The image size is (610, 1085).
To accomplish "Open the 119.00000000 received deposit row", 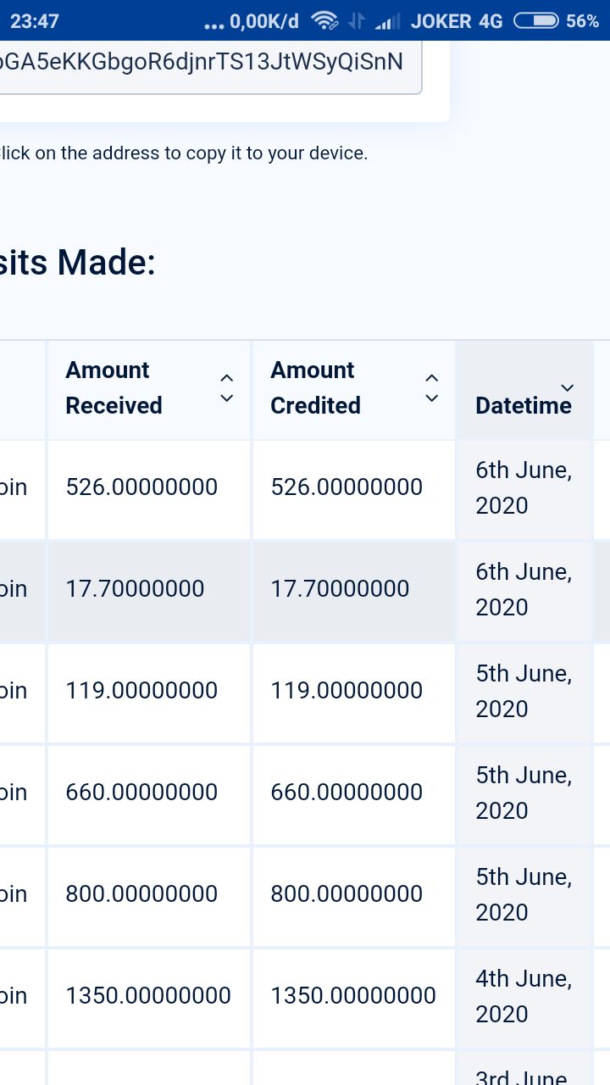I will 305,693.
